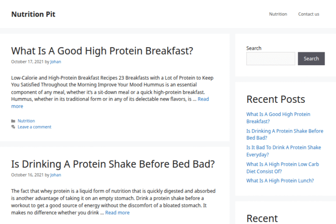This screenshot has height=224, width=336.
Task: Click 'Leave a comment' link
Action: 35,127
